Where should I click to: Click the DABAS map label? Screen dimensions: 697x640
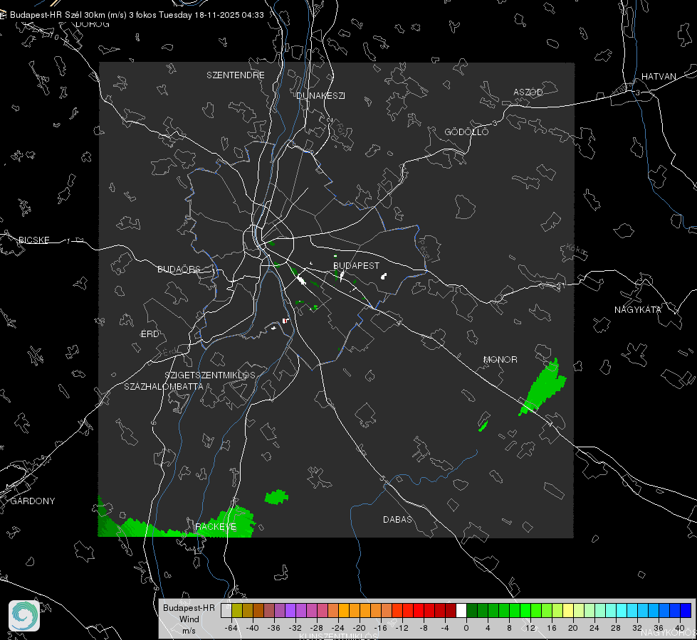(x=397, y=519)
